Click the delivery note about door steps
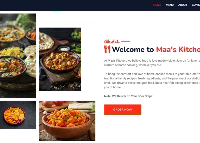Screen dimensions: 200x143 (x=129, y=96)
